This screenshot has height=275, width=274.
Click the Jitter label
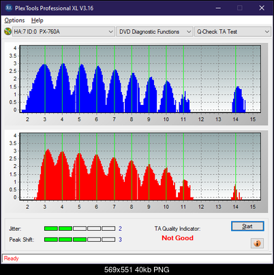[x=15, y=229]
